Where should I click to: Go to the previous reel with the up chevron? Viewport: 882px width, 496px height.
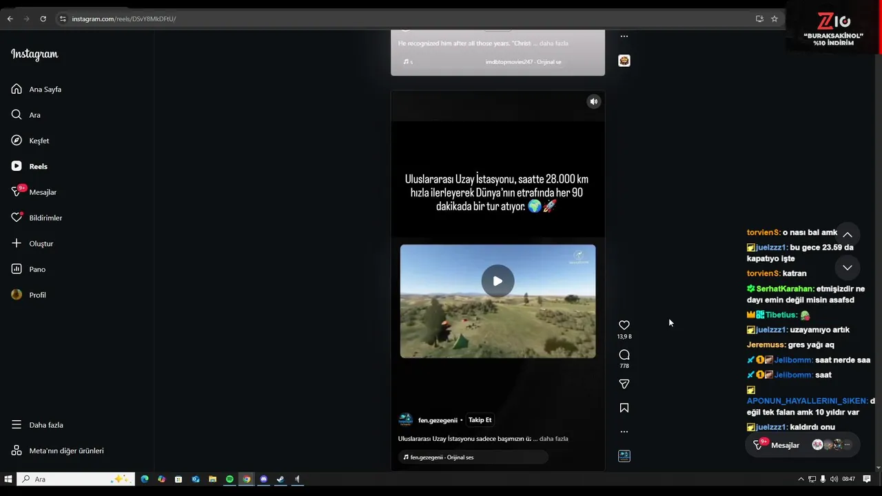848,235
